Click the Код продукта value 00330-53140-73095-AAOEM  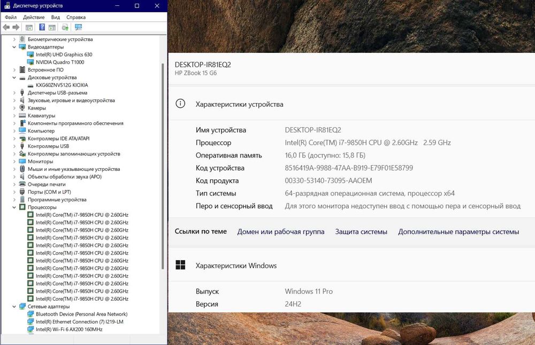[328, 181]
